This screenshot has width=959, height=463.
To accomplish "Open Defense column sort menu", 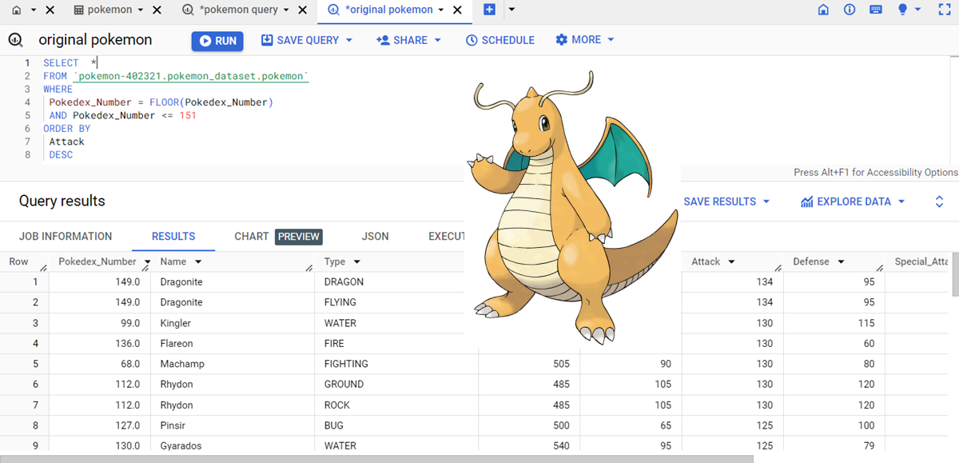I will coord(841,261).
